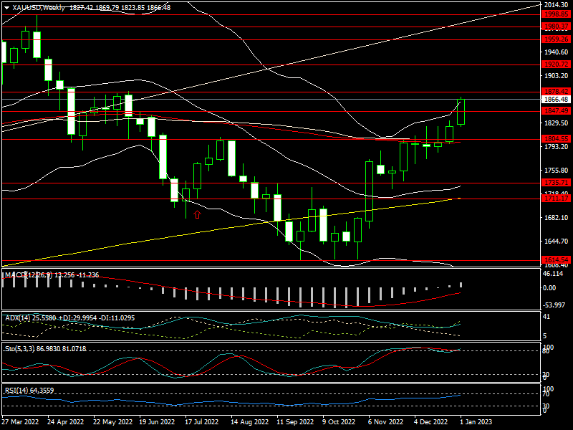Click the 1711.17 support price label
Screen dimensions: 573x430
click(557, 199)
